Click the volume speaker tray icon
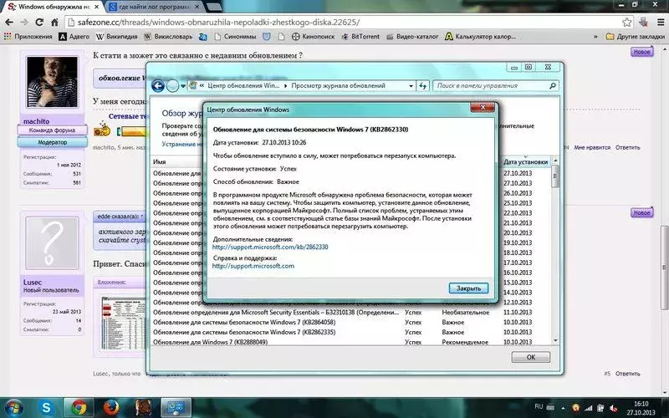669x418 pixels. (613, 408)
